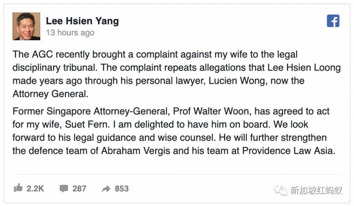
Task: View the 287 comments count
Action: (x=79, y=189)
